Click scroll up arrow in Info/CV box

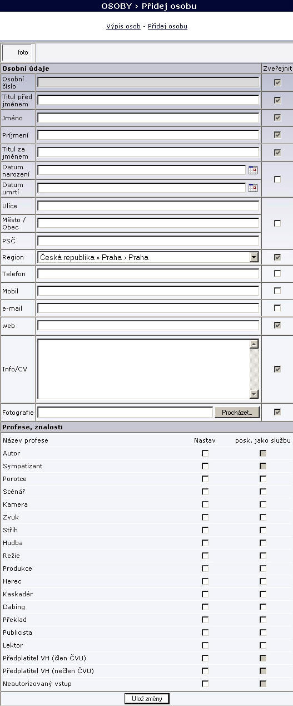click(254, 344)
